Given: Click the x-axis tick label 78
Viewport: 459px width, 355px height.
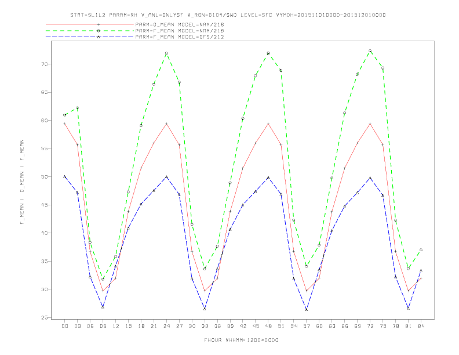Looking at the screenshot, I should (395, 326).
